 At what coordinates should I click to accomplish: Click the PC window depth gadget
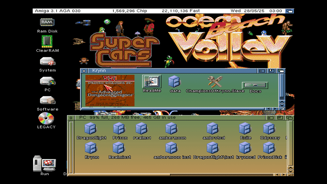pos(290,118)
